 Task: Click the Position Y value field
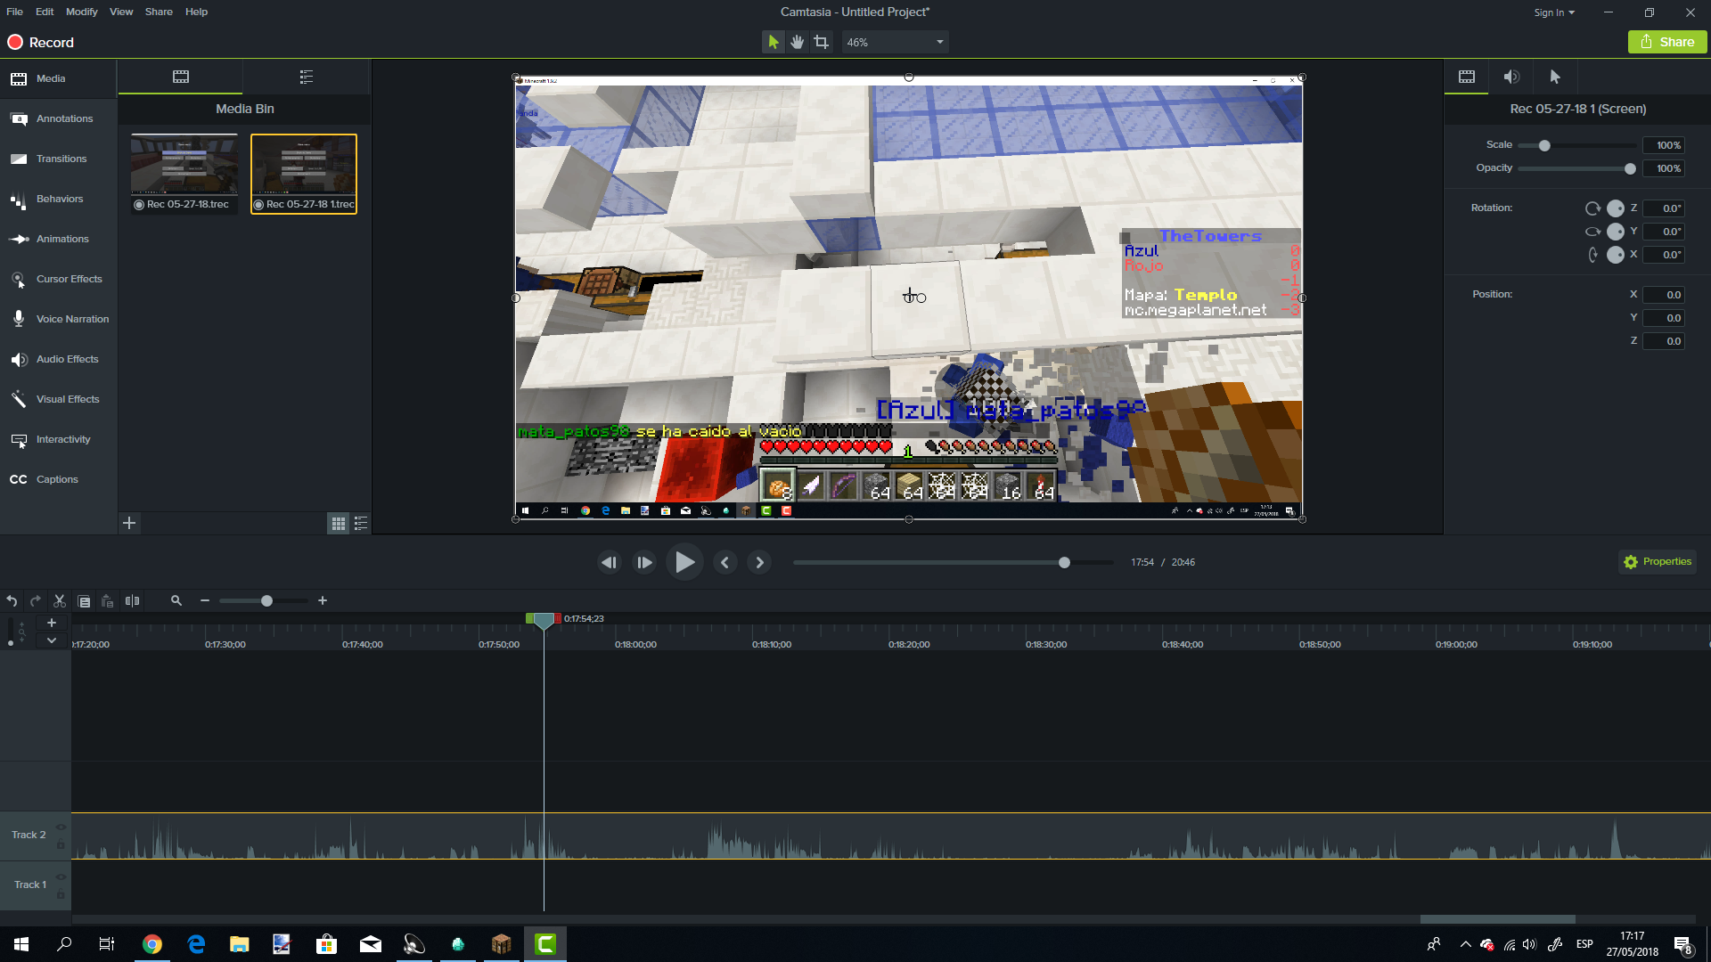[x=1664, y=318]
